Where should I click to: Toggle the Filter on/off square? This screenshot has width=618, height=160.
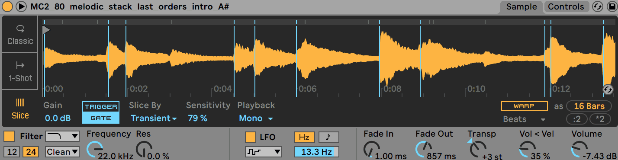[x=9, y=137]
